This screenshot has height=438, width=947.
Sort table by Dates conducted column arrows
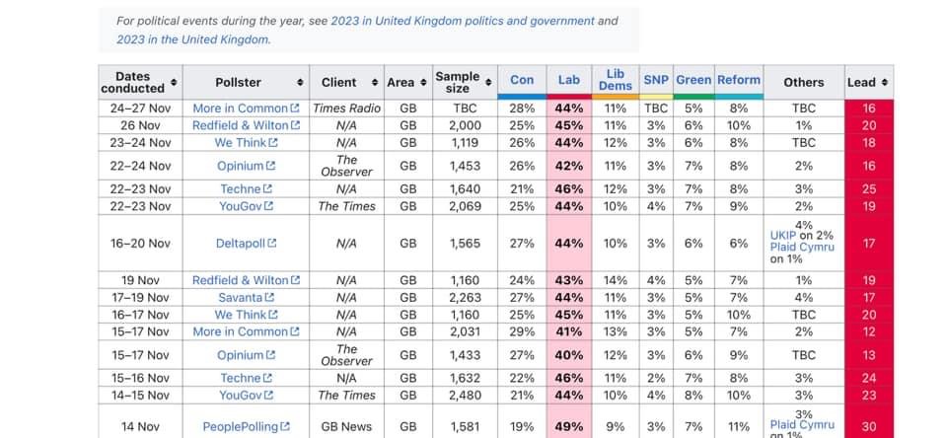(175, 82)
